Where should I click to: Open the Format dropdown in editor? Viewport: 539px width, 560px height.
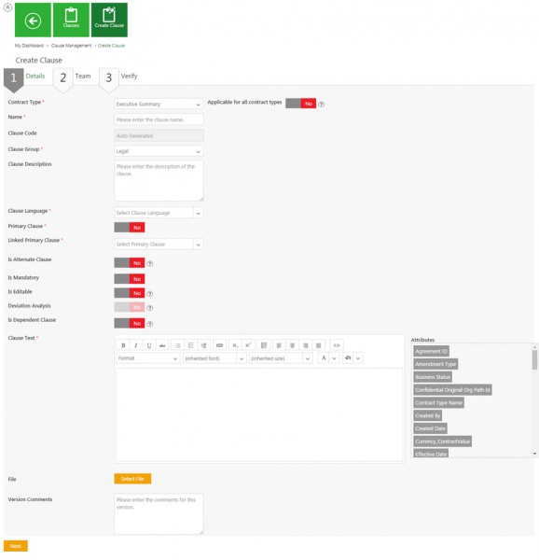point(148,358)
